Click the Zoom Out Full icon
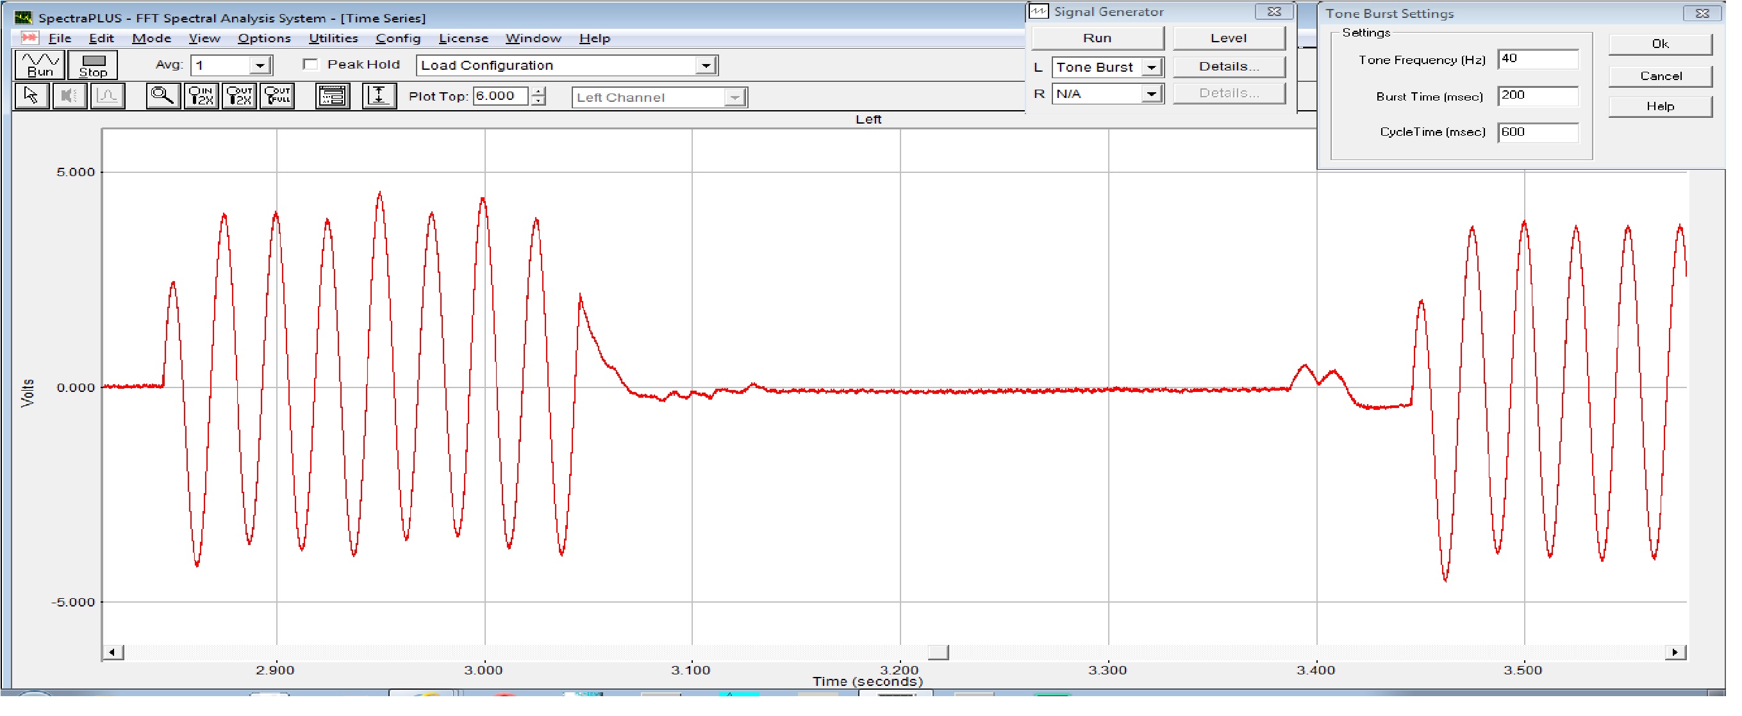This screenshot has height=716, width=1742. [278, 96]
